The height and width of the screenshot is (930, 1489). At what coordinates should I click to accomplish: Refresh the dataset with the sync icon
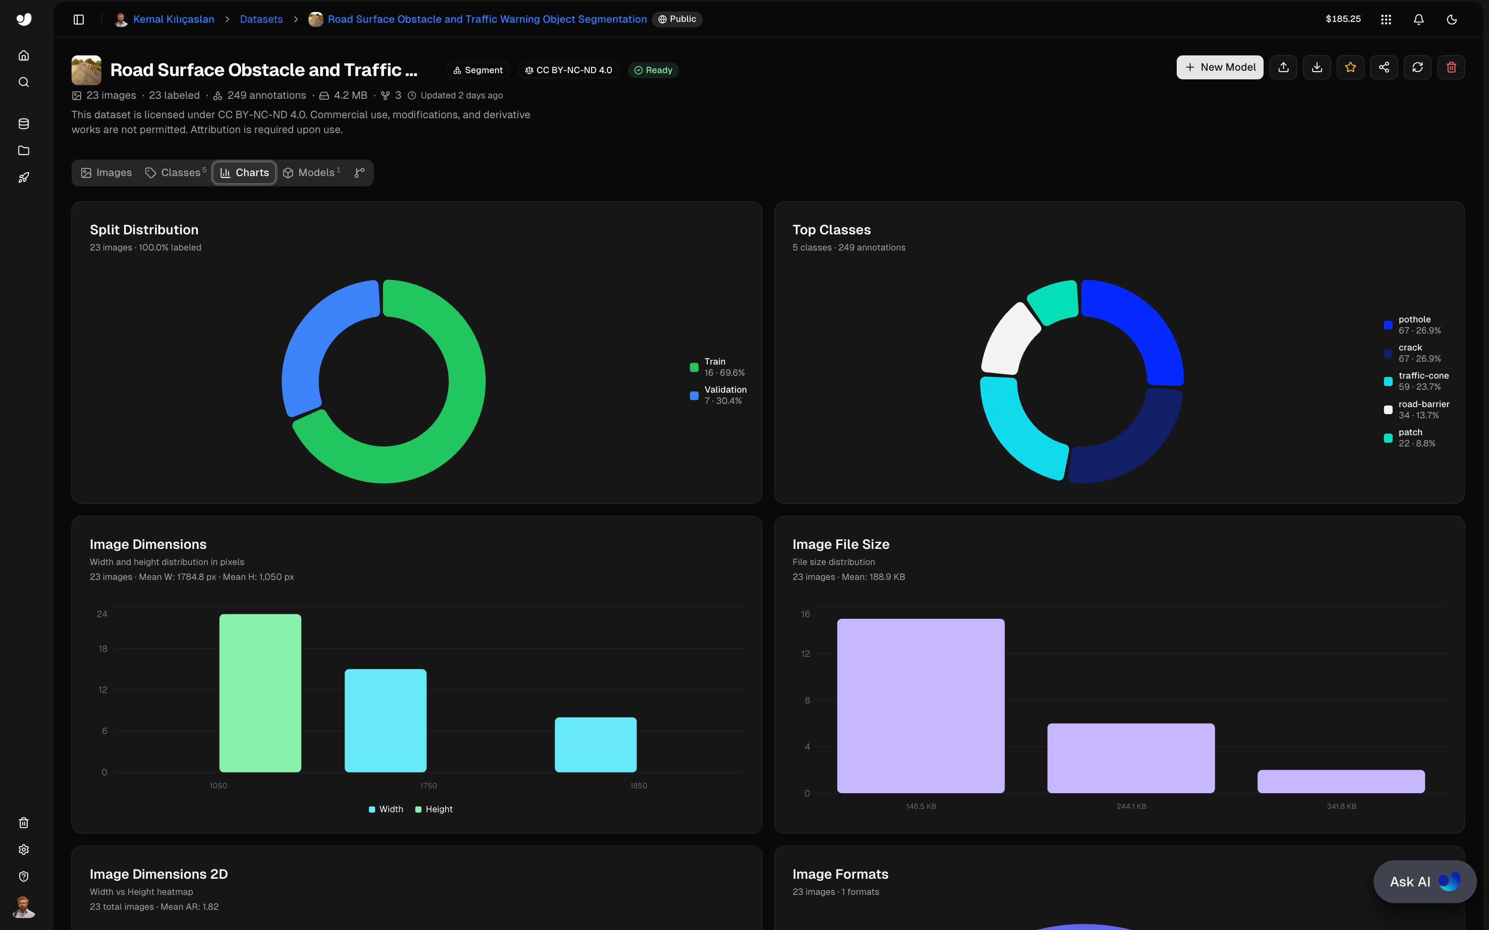1417,68
